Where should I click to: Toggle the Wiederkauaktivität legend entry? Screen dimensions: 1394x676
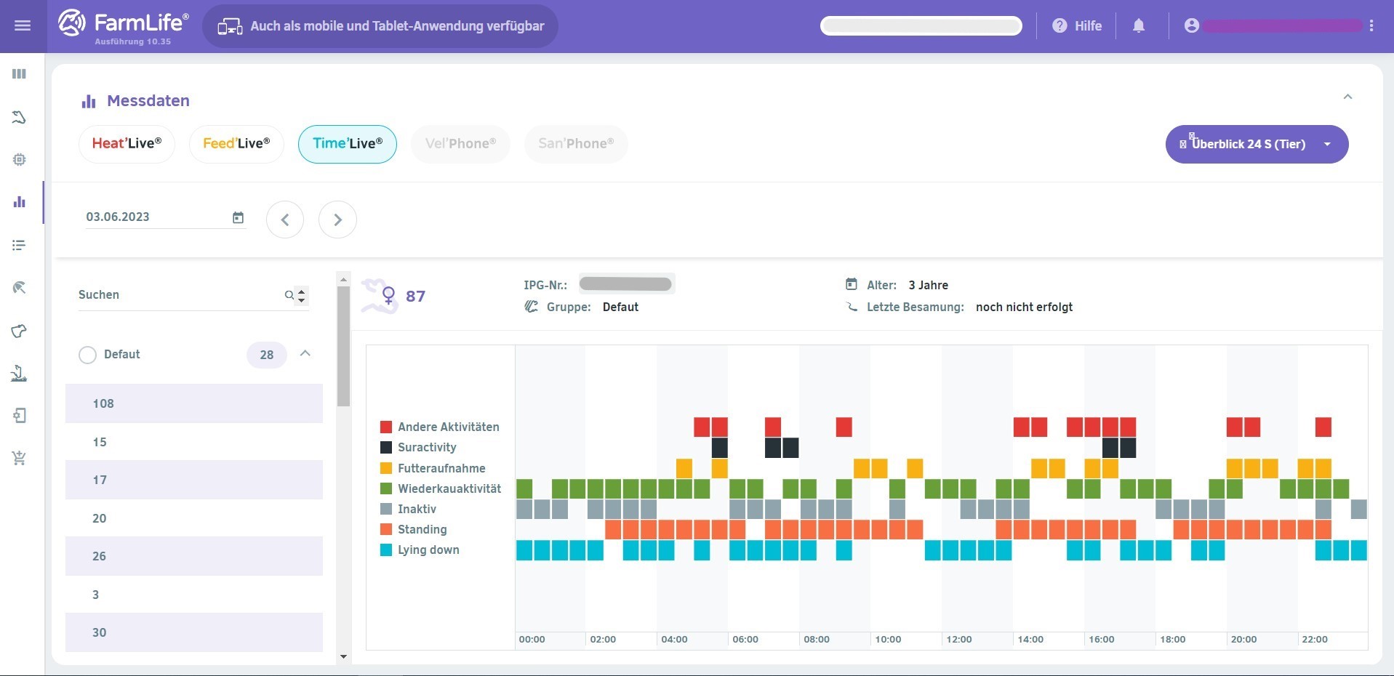(449, 488)
